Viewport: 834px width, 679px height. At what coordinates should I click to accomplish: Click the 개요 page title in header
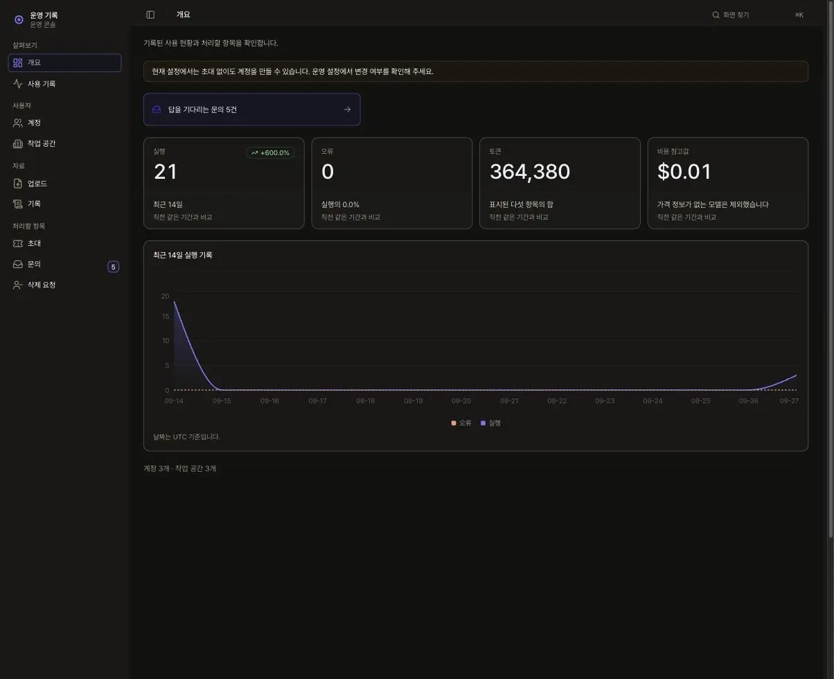[x=183, y=15]
